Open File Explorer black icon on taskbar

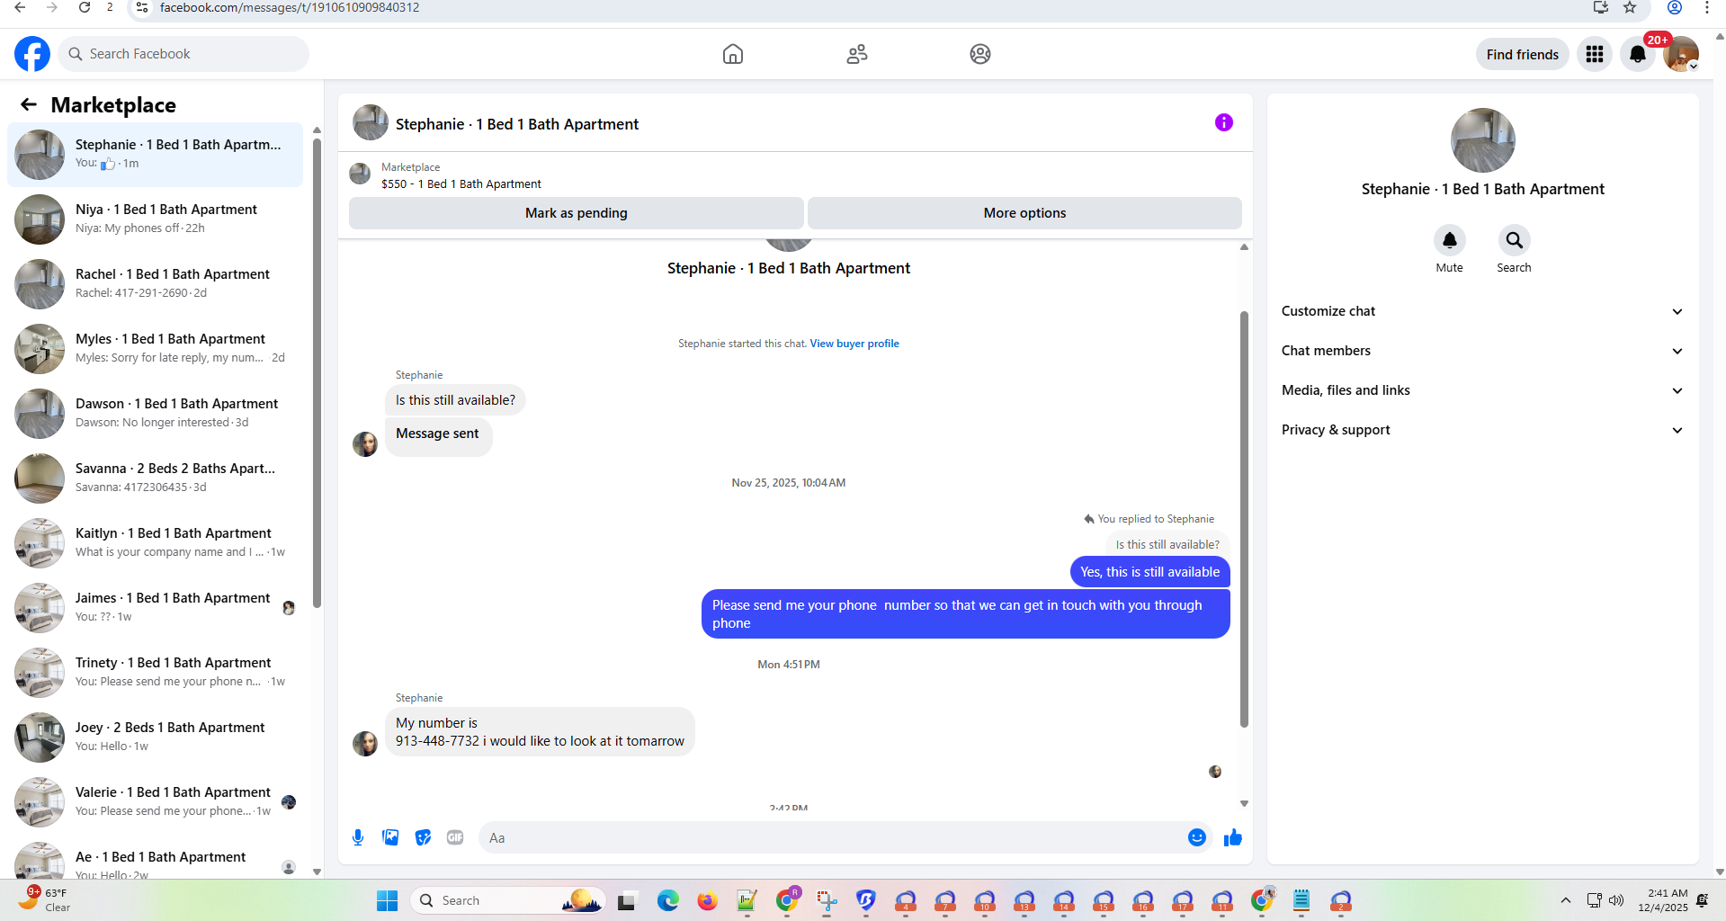coord(627,900)
